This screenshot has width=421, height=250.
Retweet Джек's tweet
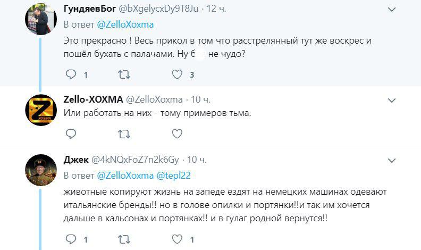pyautogui.click(x=123, y=239)
